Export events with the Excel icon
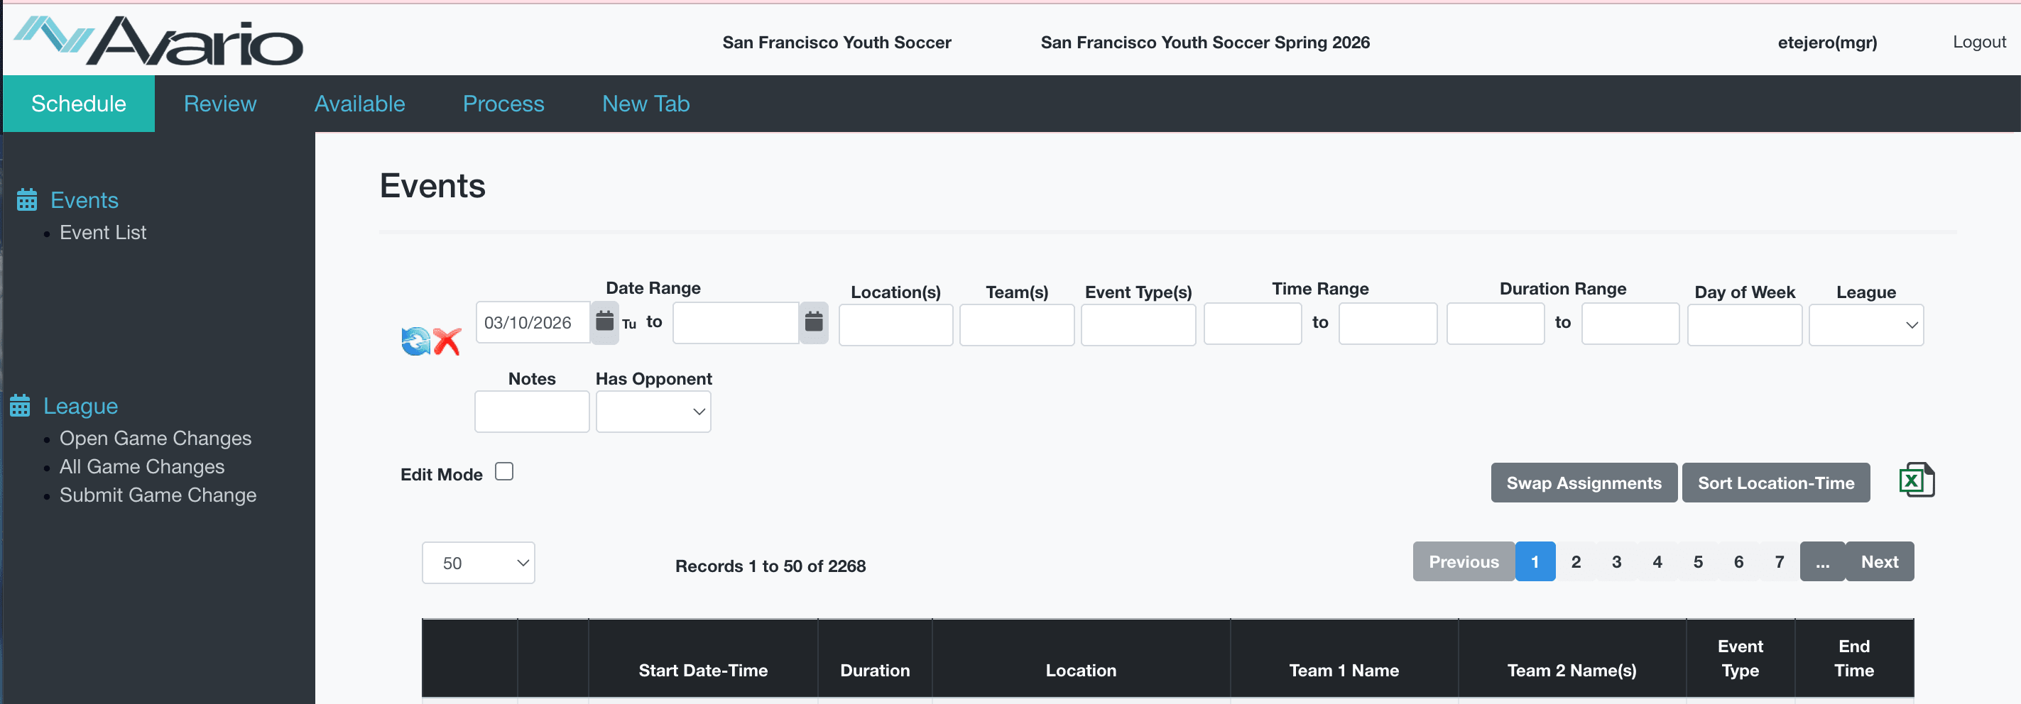Image resolution: width=2021 pixels, height=704 pixels. tap(1916, 480)
